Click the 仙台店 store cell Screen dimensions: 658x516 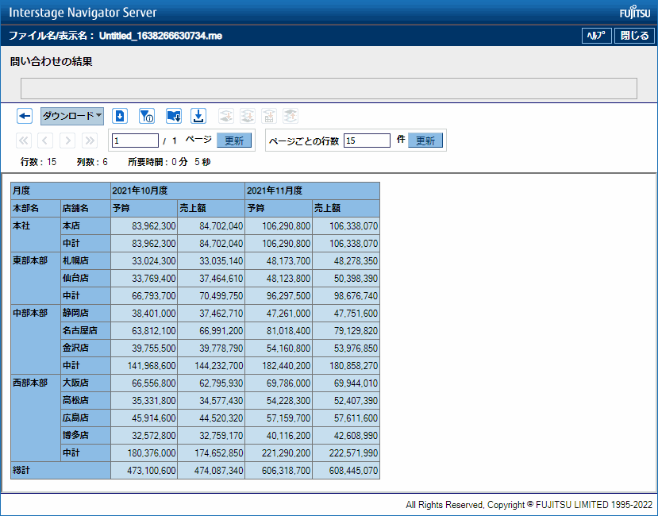coord(86,278)
